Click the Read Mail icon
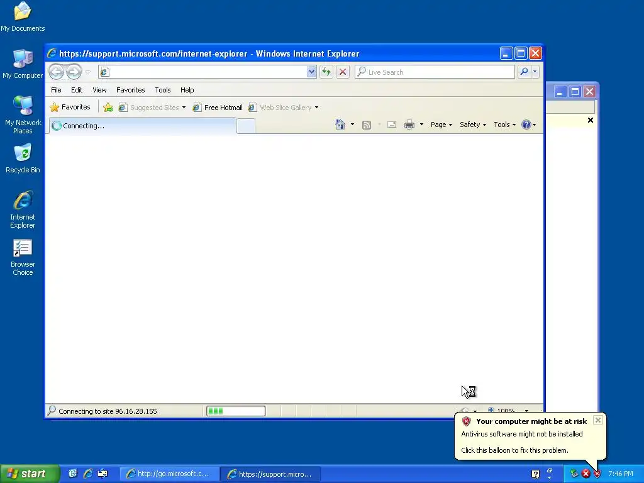 point(392,125)
